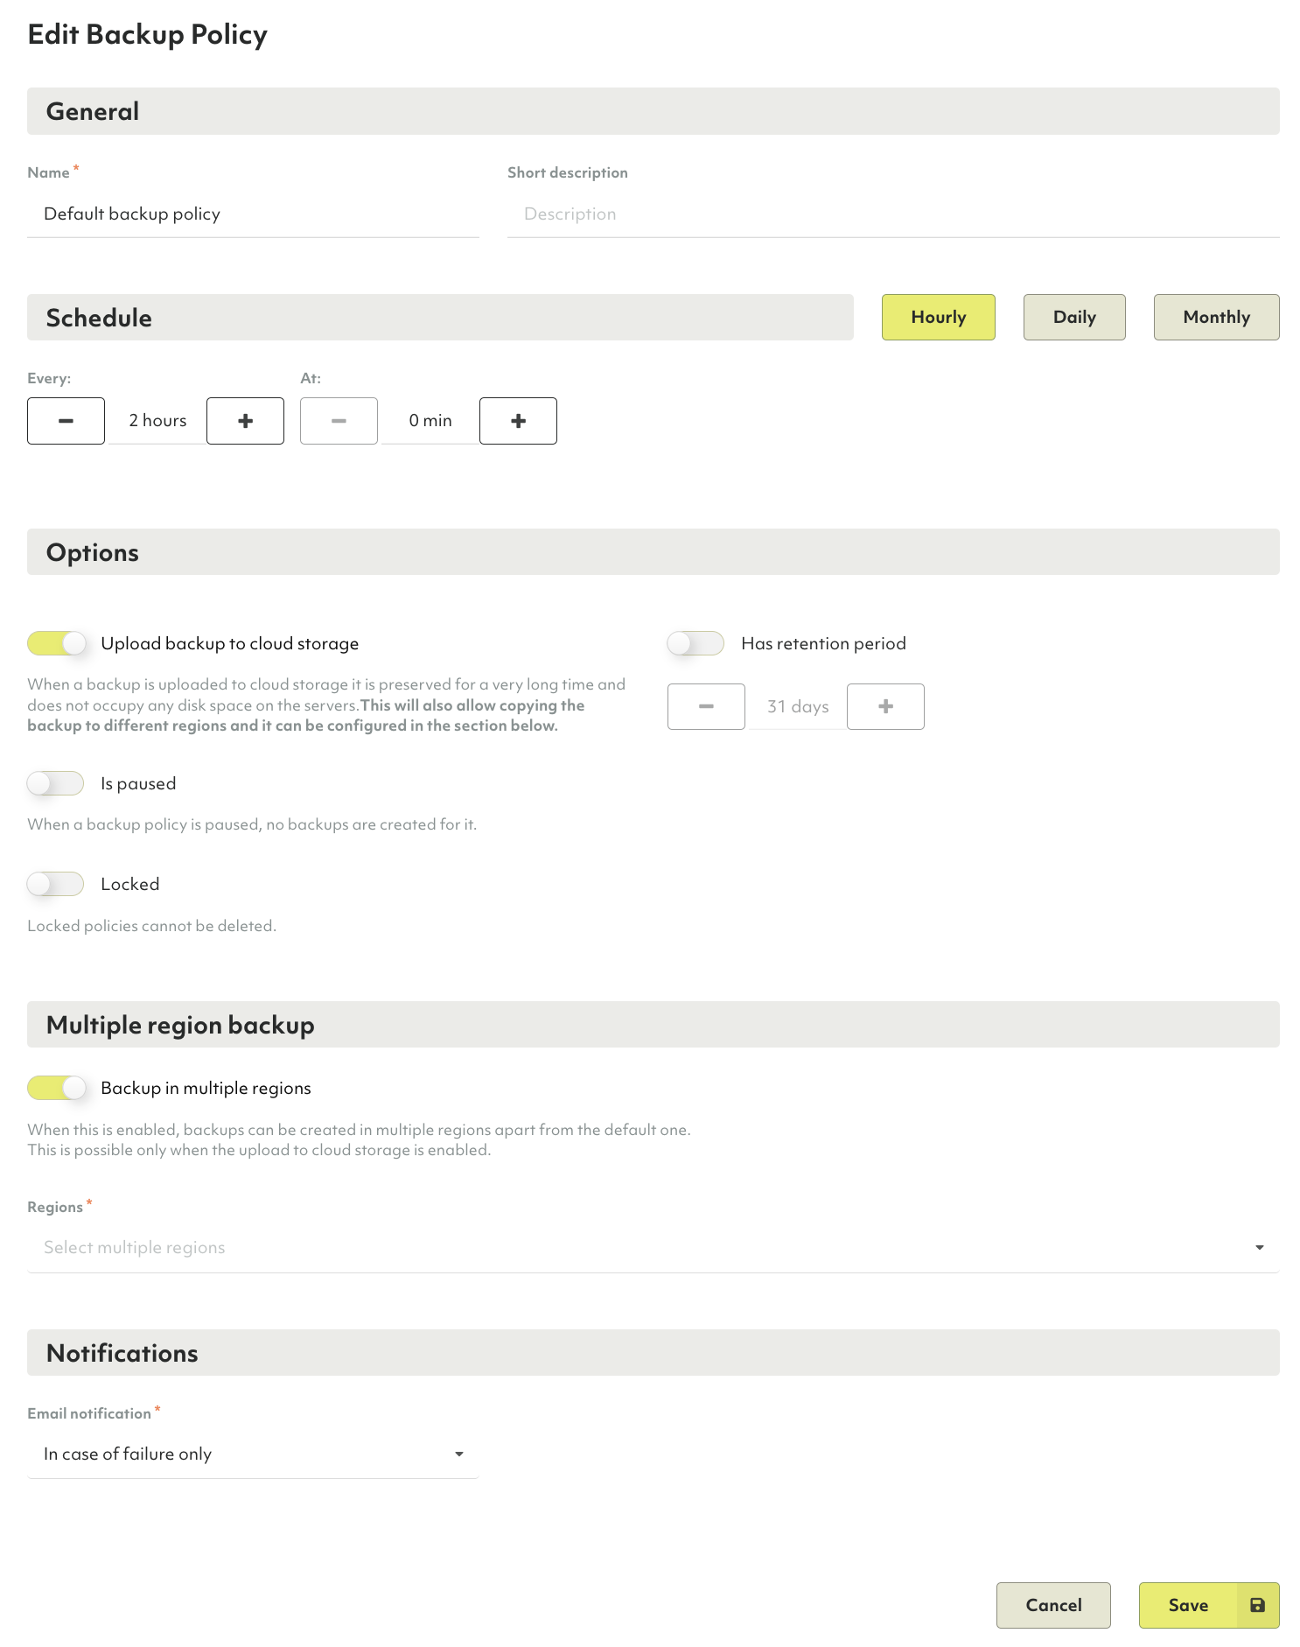Click the minus button for minutes
Screen dimensions: 1300x1647
click(x=339, y=421)
